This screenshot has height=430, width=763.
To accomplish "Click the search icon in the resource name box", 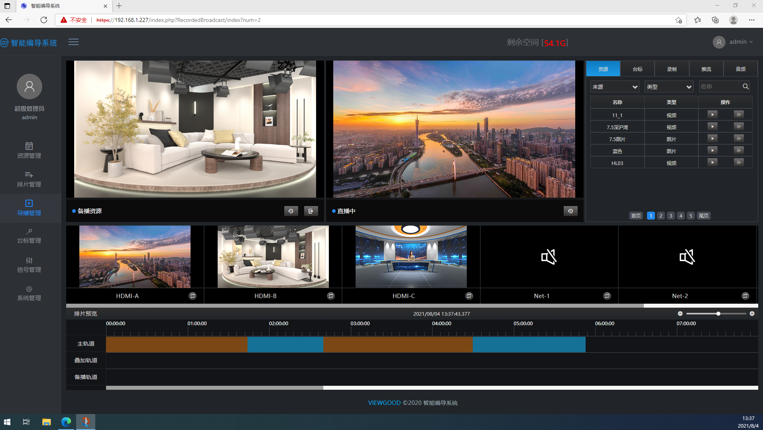I will click(x=745, y=86).
